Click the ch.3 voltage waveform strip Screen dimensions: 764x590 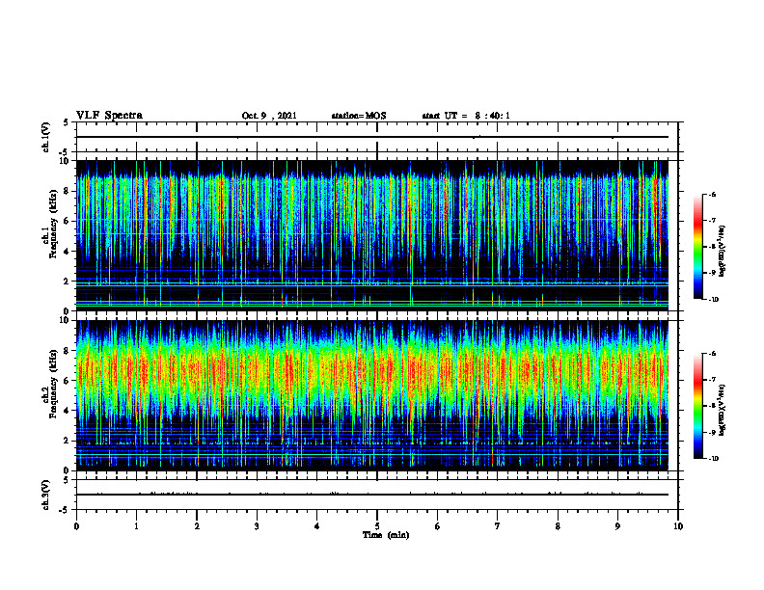(377, 495)
